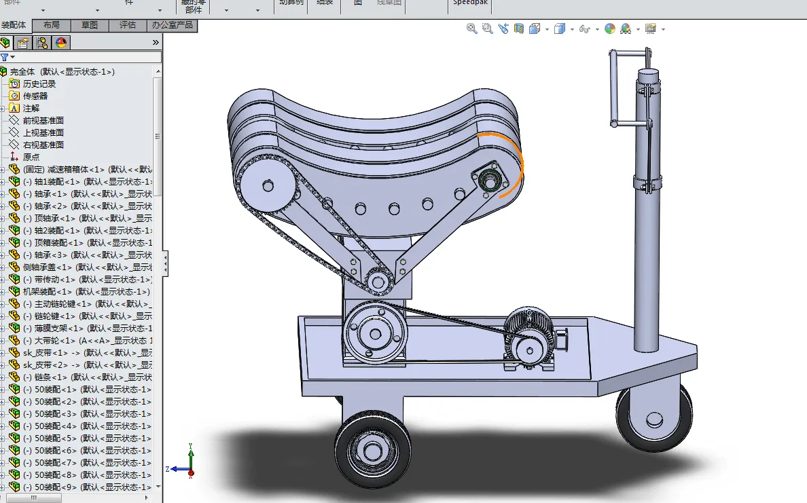This screenshot has width=807, height=503.
Task: Open the DisplayManager appearance sphere tab
Action: point(61,43)
